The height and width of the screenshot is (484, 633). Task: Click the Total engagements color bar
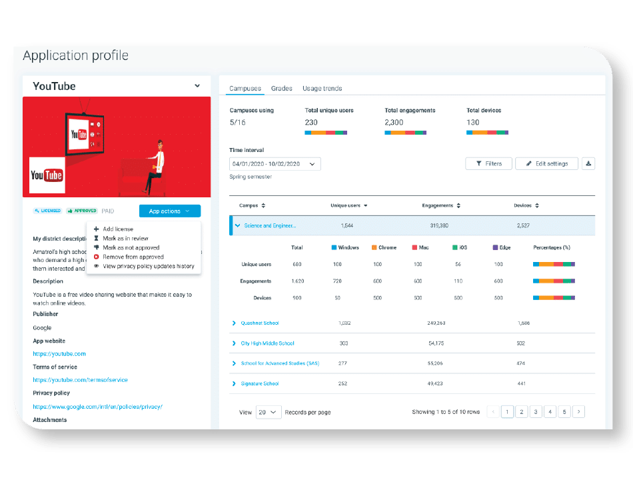[x=406, y=133]
